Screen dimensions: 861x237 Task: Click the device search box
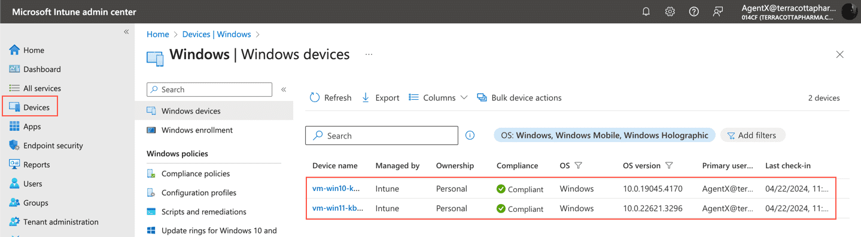382,136
